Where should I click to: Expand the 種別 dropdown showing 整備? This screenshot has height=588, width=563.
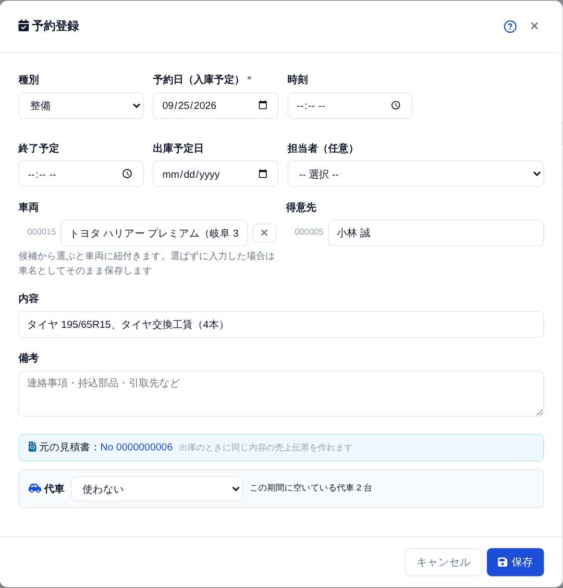81,106
